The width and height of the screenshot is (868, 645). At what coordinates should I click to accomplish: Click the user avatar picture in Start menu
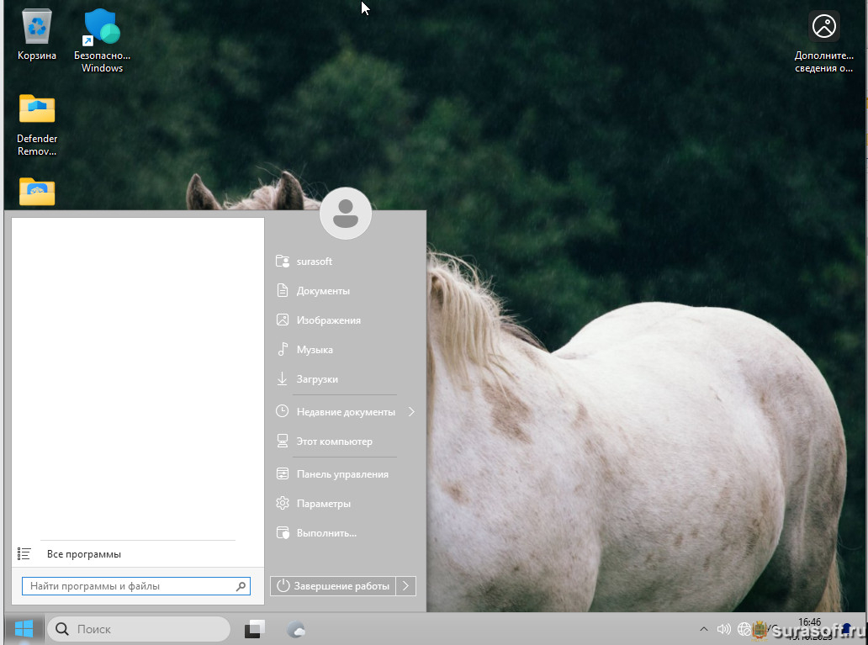[346, 213]
